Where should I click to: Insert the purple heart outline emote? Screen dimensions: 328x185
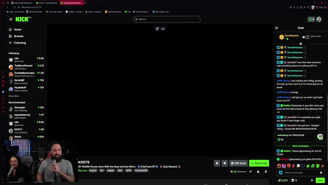303,166
